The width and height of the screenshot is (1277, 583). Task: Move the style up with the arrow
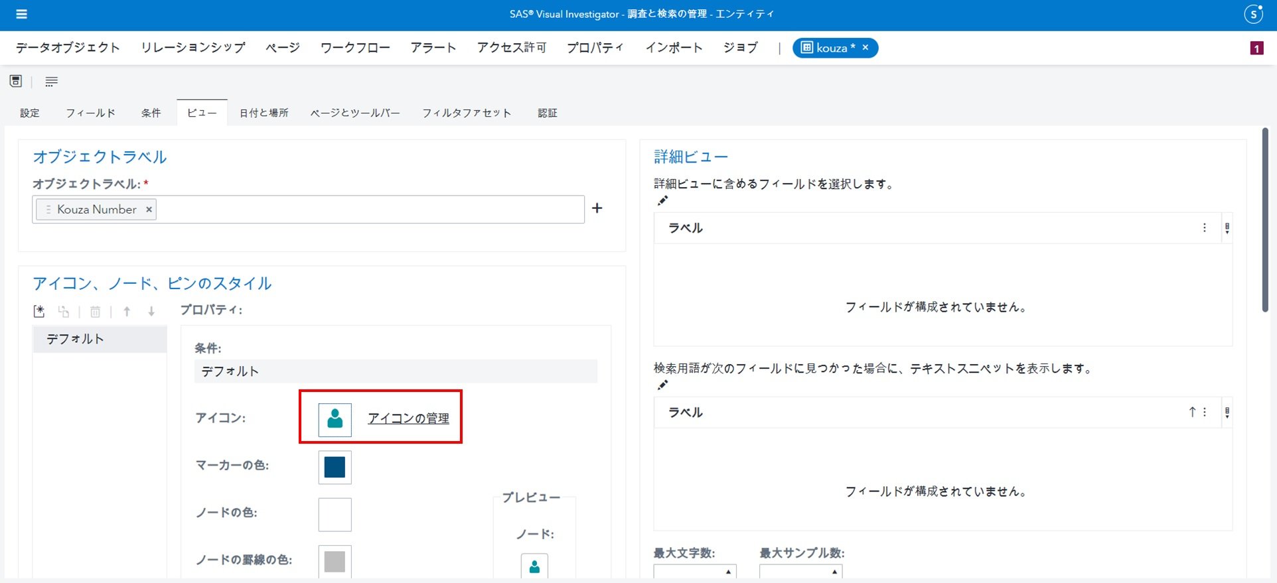(127, 311)
